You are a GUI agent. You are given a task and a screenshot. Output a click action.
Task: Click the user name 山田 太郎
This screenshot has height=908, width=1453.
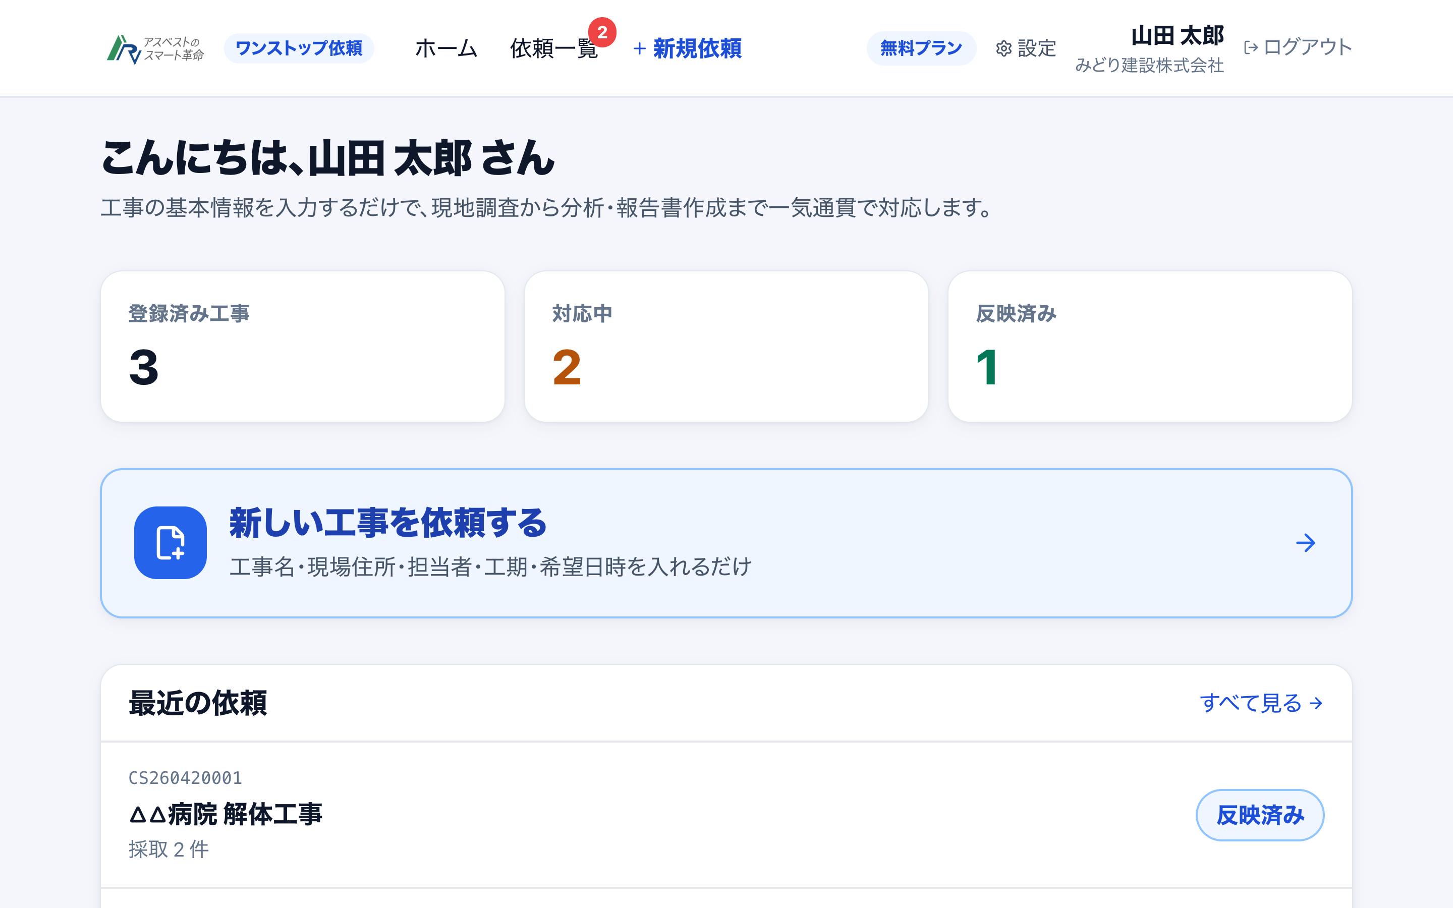[1178, 35]
